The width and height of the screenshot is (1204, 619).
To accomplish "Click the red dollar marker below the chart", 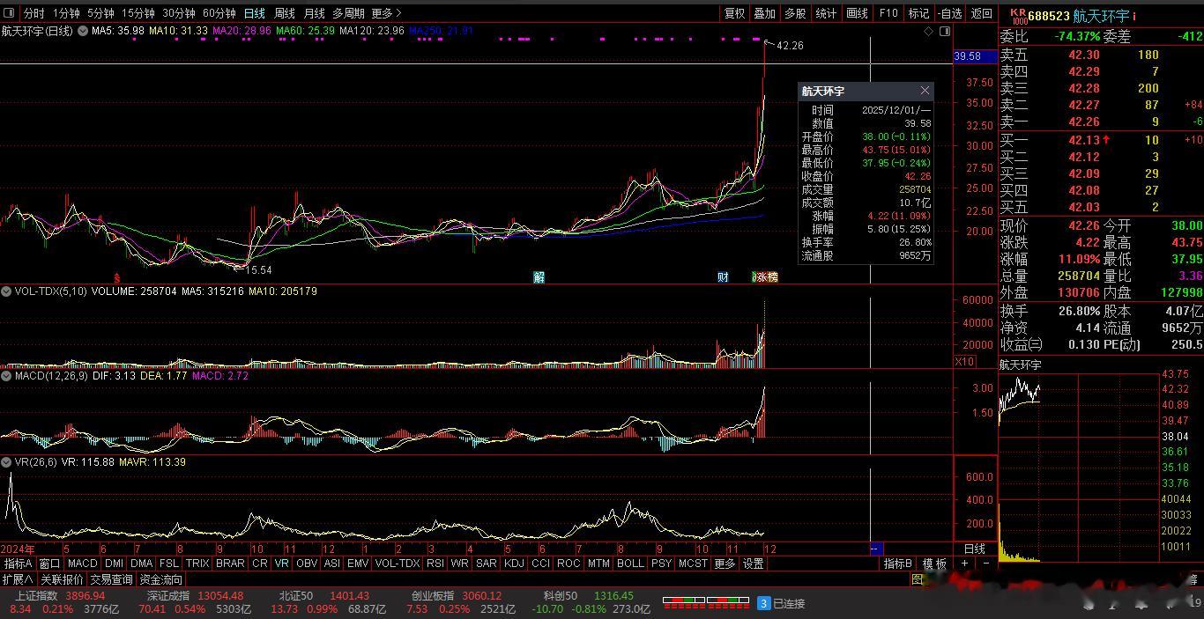I will coord(115,276).
